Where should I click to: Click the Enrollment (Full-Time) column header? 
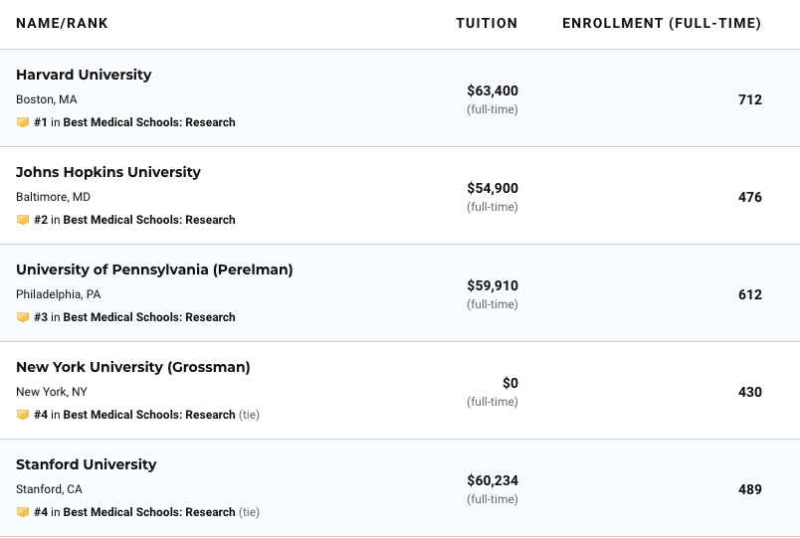point(662,23)
